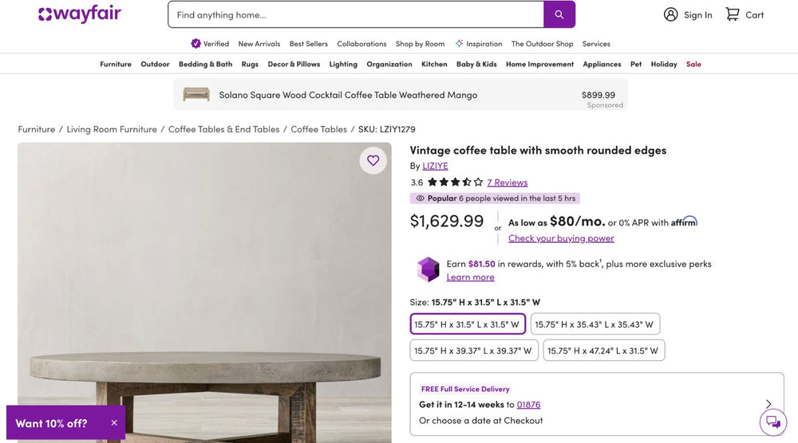798x443 pixels.
Task: Expand the Full Service Delivery chevron
Action: (x=768, y=404)
